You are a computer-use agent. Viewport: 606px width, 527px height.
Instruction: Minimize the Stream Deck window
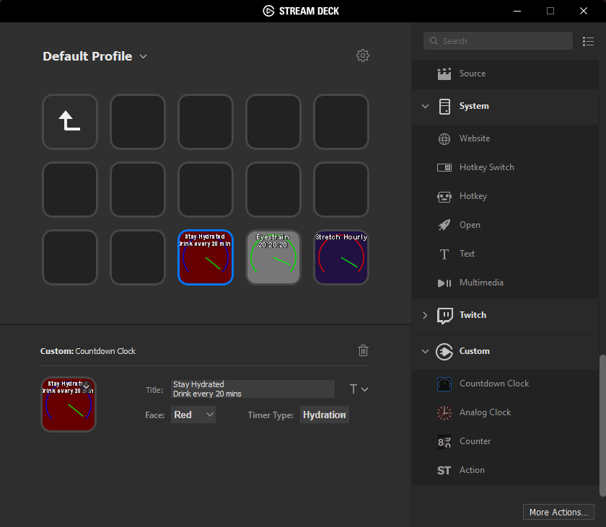517,12
